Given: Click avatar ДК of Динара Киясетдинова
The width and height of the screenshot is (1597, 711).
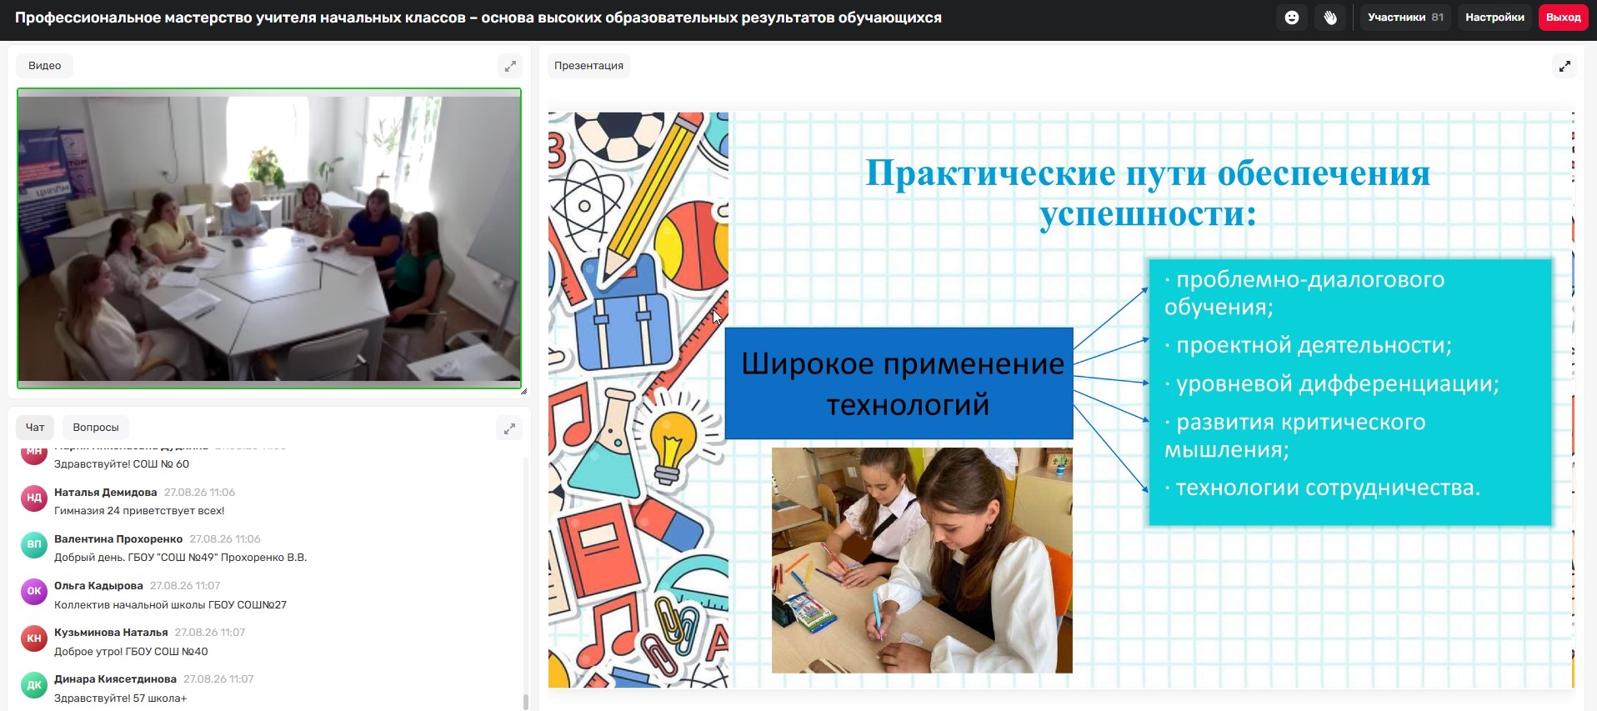Looking at the screenshot, I should 34,685.
